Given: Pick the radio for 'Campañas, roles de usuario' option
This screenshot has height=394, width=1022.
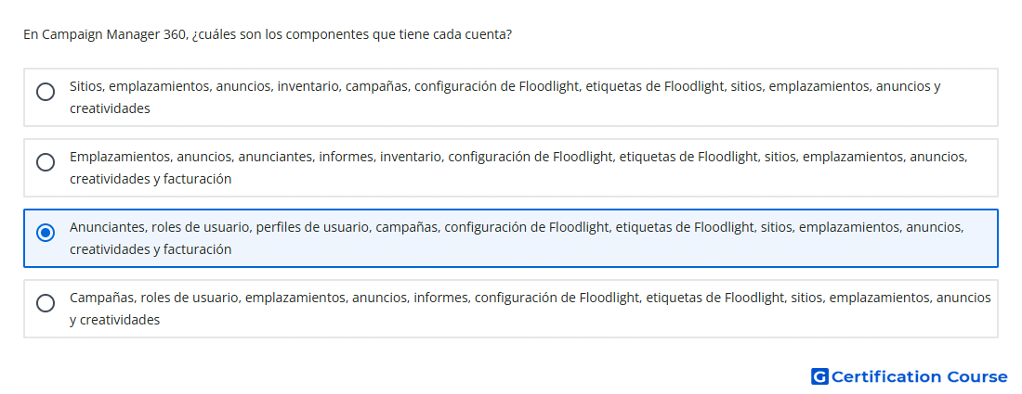Looking at the screenshot, I should 46,303.
